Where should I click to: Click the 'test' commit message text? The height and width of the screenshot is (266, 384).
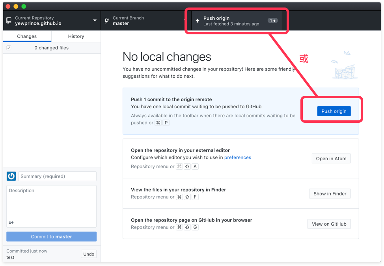[x=10, y=257]
